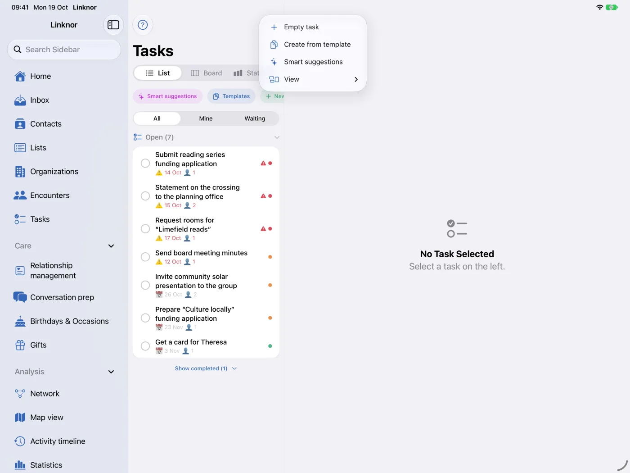The image size is (630, 473).
Task: Choose Empty task from the popup menu
Action: coord(313,27)
